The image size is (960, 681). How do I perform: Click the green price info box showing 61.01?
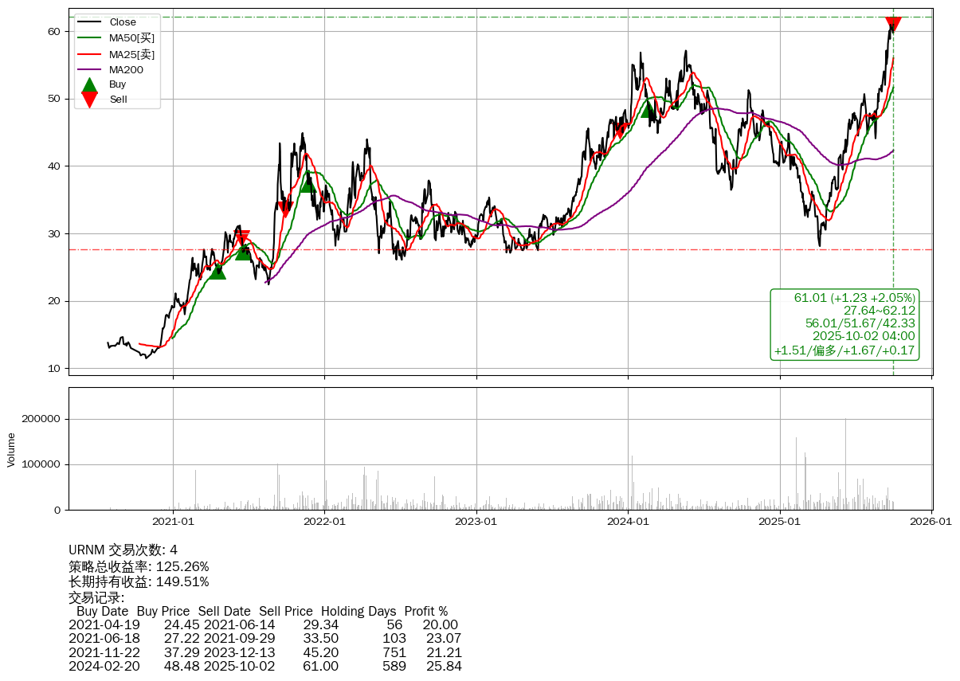coord(844,324)
